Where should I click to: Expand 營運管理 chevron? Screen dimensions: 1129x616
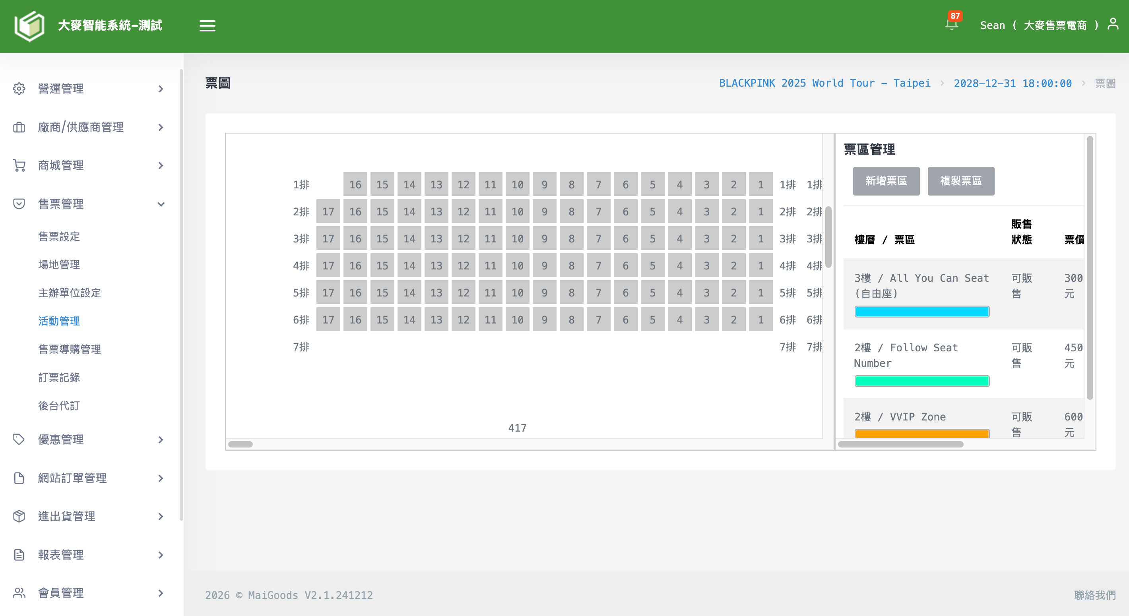point(161,89)
